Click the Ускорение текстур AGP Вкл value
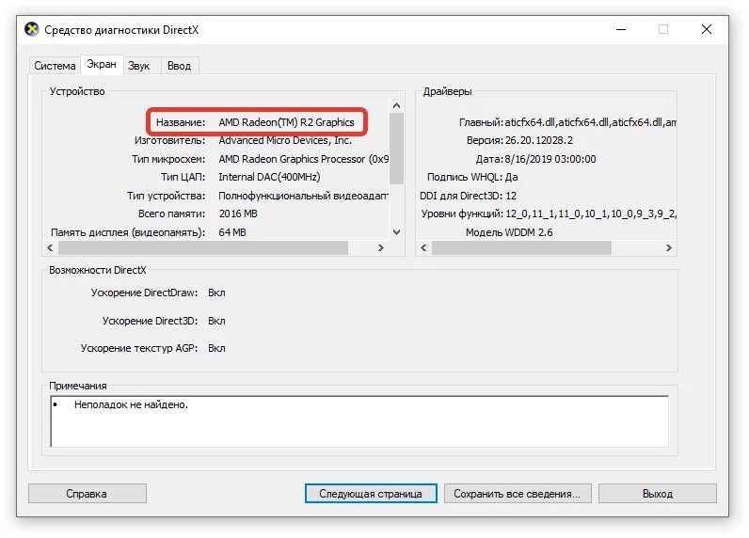 [216, 349]
